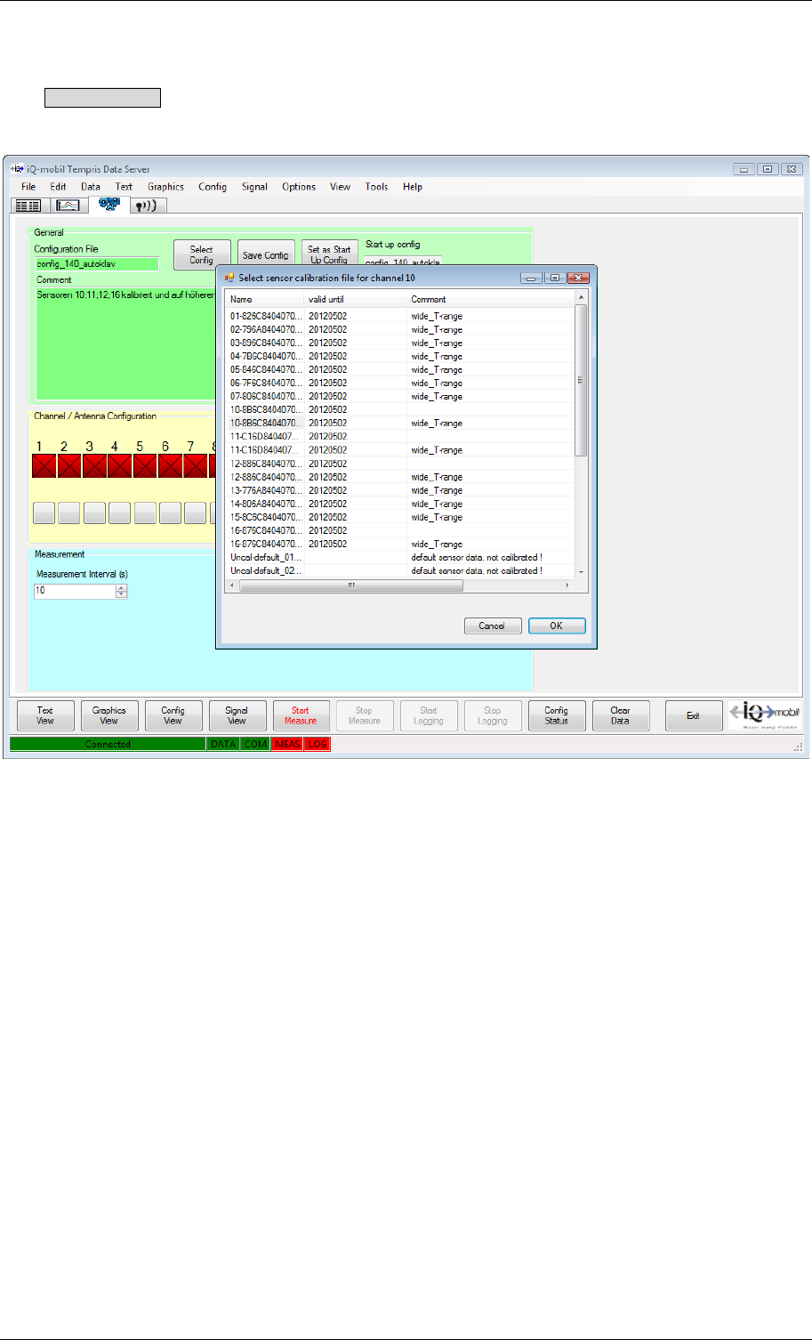
Task: Toggle the red crossed box for channel 6
Action: tap(170, 466)
